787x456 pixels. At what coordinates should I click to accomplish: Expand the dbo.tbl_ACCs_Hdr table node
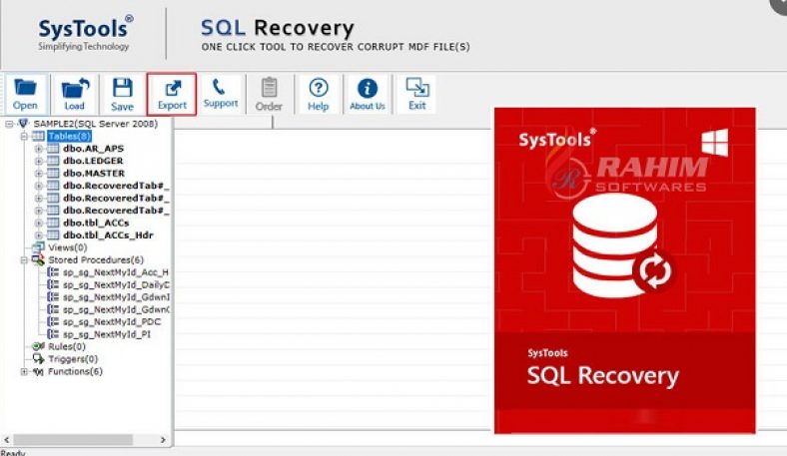pyautogui.click(x=39, y=235)
